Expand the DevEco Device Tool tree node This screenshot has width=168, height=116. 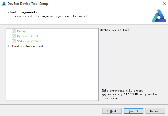point(9,46)
